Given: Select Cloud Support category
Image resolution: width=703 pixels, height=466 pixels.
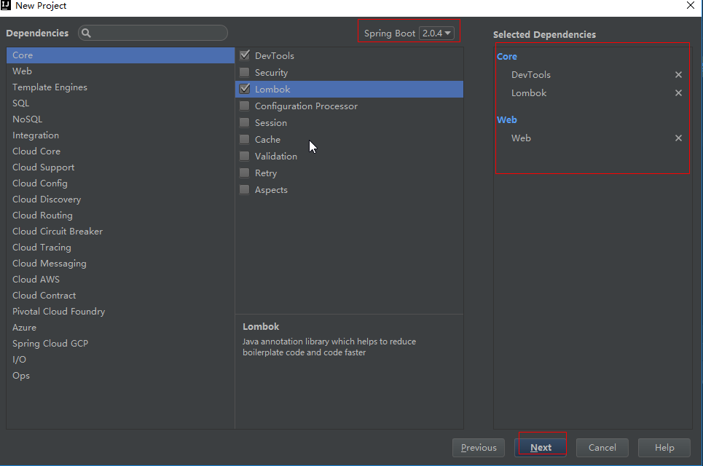Looking at the screenshot, I should 120,167.
